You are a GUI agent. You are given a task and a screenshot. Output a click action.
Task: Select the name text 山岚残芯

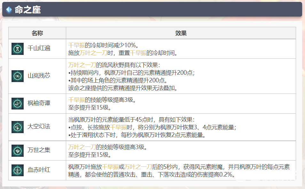point(39,75)
